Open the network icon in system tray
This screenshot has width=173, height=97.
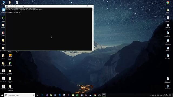153,95
